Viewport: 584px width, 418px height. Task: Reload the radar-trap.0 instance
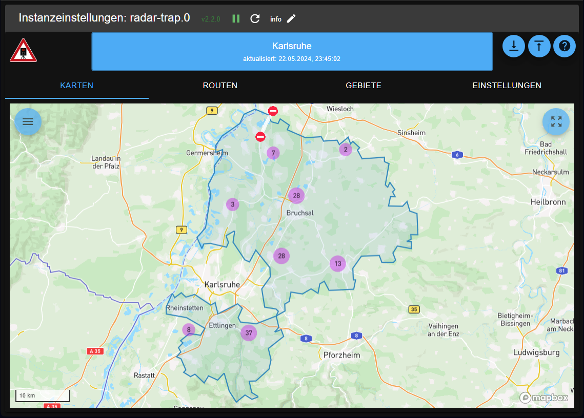[255, 18]
